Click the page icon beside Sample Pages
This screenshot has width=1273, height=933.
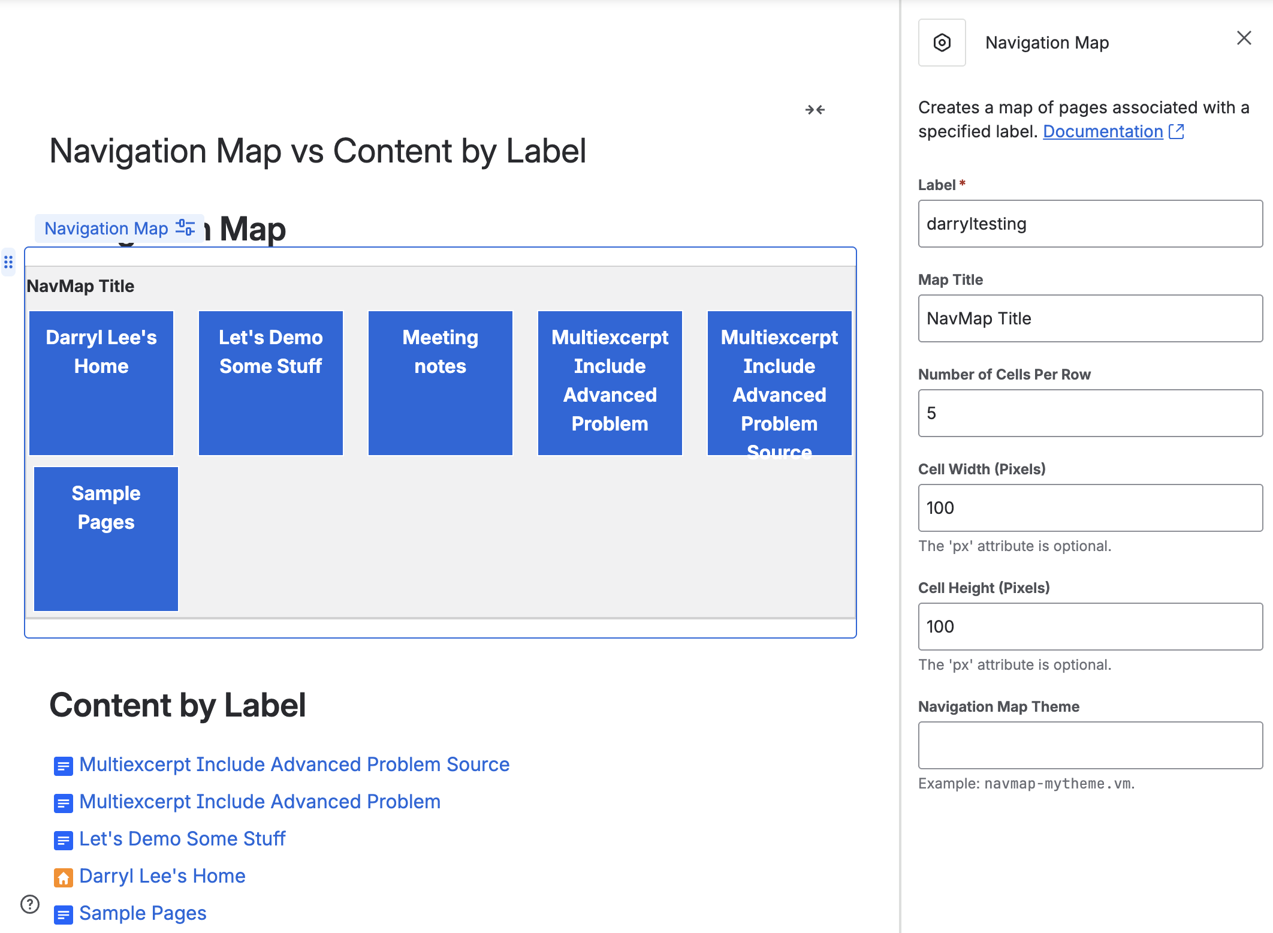[64, 914]
